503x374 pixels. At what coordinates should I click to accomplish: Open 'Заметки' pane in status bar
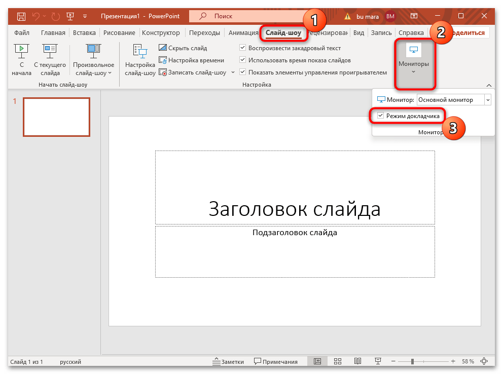point(228,361)
